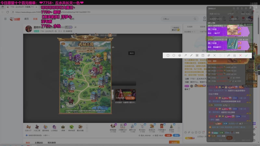Switch to the 协议 tab below the player
Screen dimensions: 260x146
[28, 143]
